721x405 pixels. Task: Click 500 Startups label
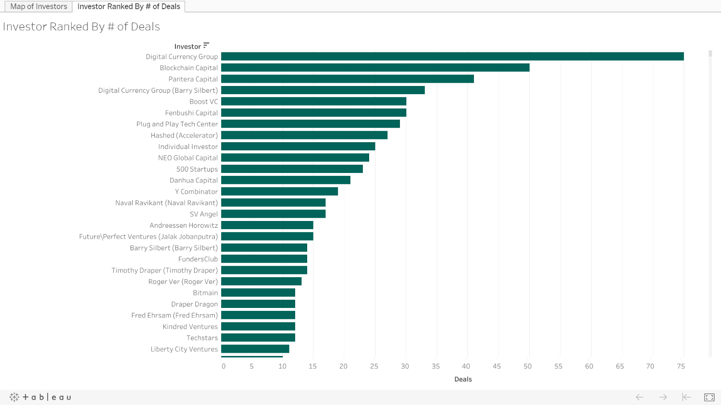pos(197,169)
